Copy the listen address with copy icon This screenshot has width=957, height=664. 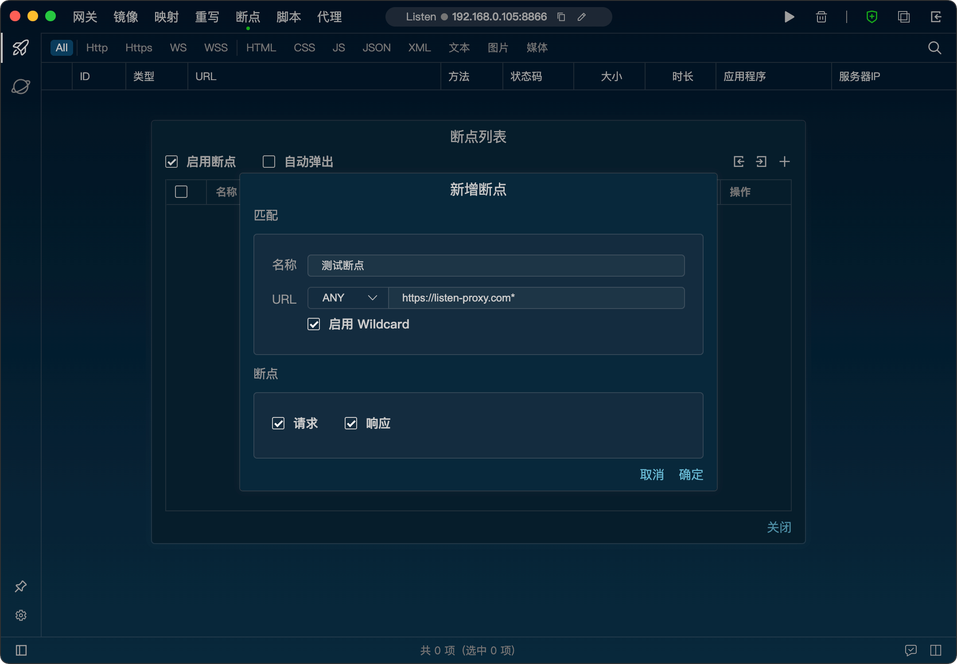pos(561,17)
